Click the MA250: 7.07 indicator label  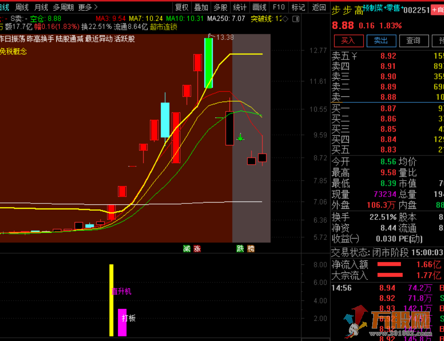pyautogui.click(x=226, y=19)
